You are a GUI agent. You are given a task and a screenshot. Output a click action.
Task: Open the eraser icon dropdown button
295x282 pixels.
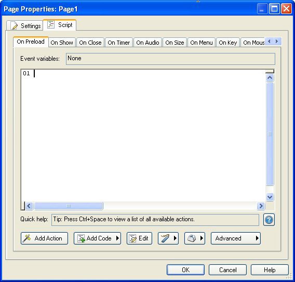tap(195, 238)
